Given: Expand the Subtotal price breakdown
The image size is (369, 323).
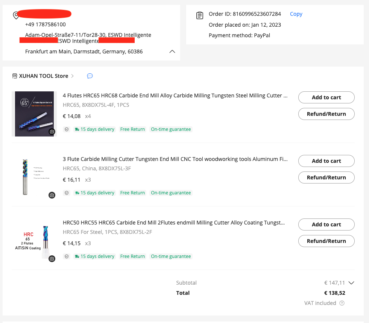Looking at the screenshot, I should coord(351,283).
